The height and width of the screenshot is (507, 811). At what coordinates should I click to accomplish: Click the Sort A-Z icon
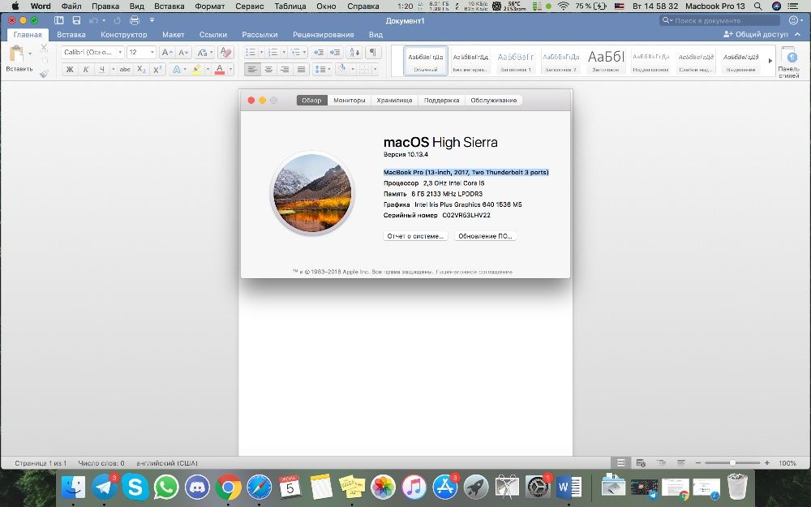355,52
